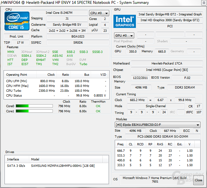Click the Single-Channel mode field
Screen dimensions: 207x188
point(156,106)
